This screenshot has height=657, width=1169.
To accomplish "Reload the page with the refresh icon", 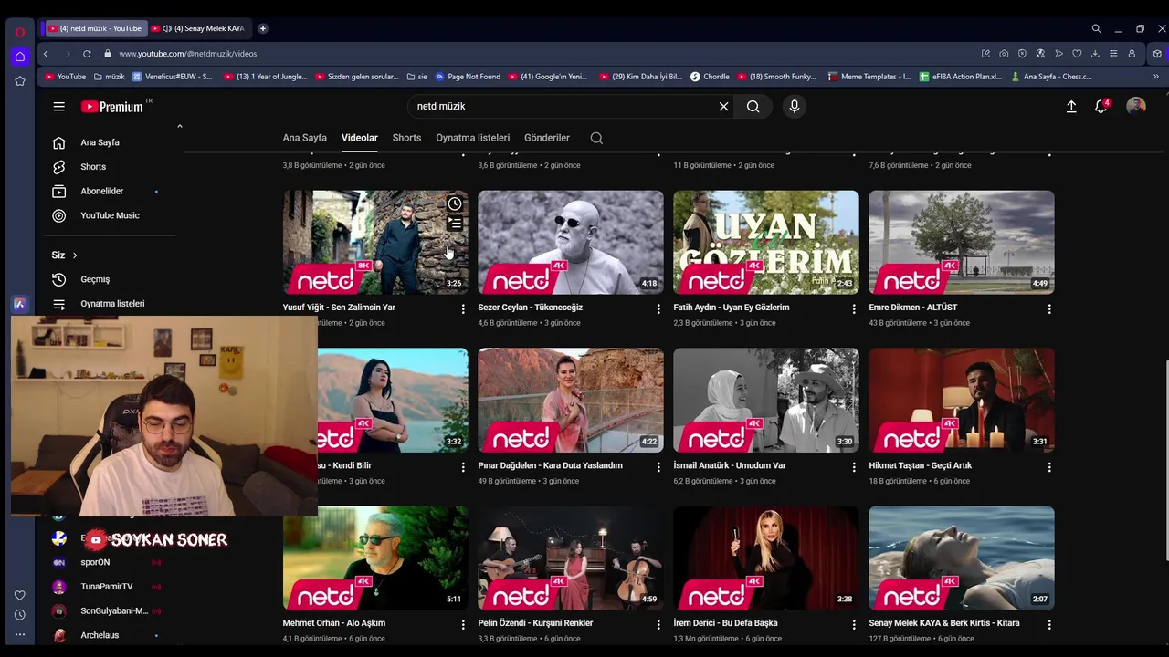I will click(x=87, y=54).
